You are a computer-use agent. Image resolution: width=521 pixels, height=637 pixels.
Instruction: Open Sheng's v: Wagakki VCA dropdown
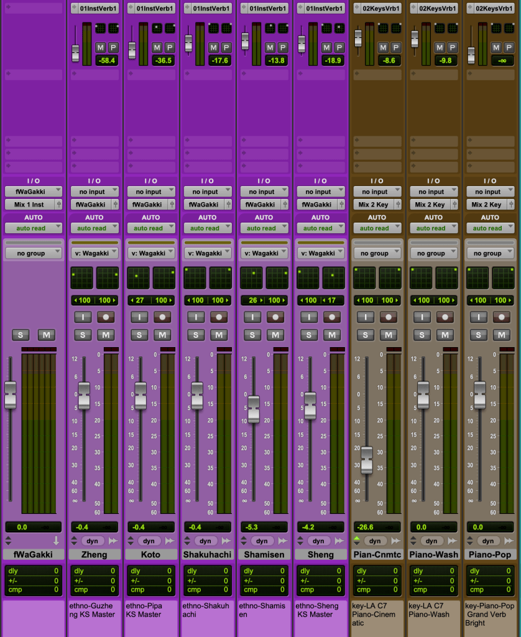click(320, 253)
